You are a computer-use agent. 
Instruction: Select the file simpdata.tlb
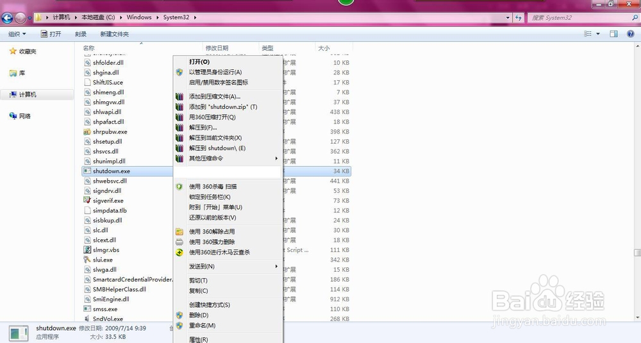110,210
